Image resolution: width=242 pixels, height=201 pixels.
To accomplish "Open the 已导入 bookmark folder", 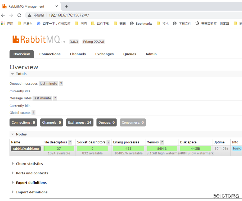I will pyautogui.click(x=25, y=24).
